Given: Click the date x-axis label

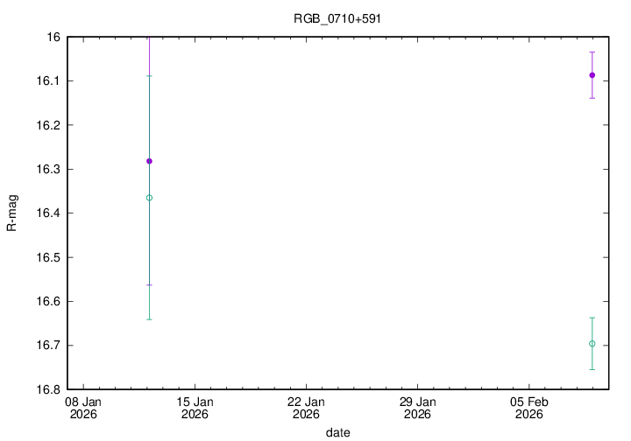Looking at the screenshot, I should tap(338, 432).
